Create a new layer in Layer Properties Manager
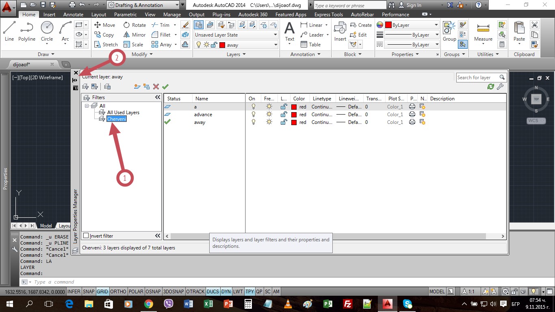This screenshot has height=312, width=555. click(x=137, y=87)
